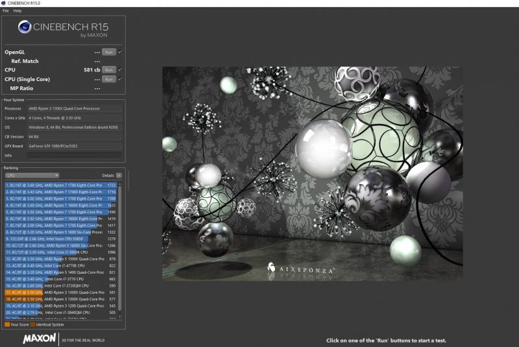This screenshot has height=347, width=519.
Task: Click the ranking list scroll-up arrow
Action: tap(120, 184)
